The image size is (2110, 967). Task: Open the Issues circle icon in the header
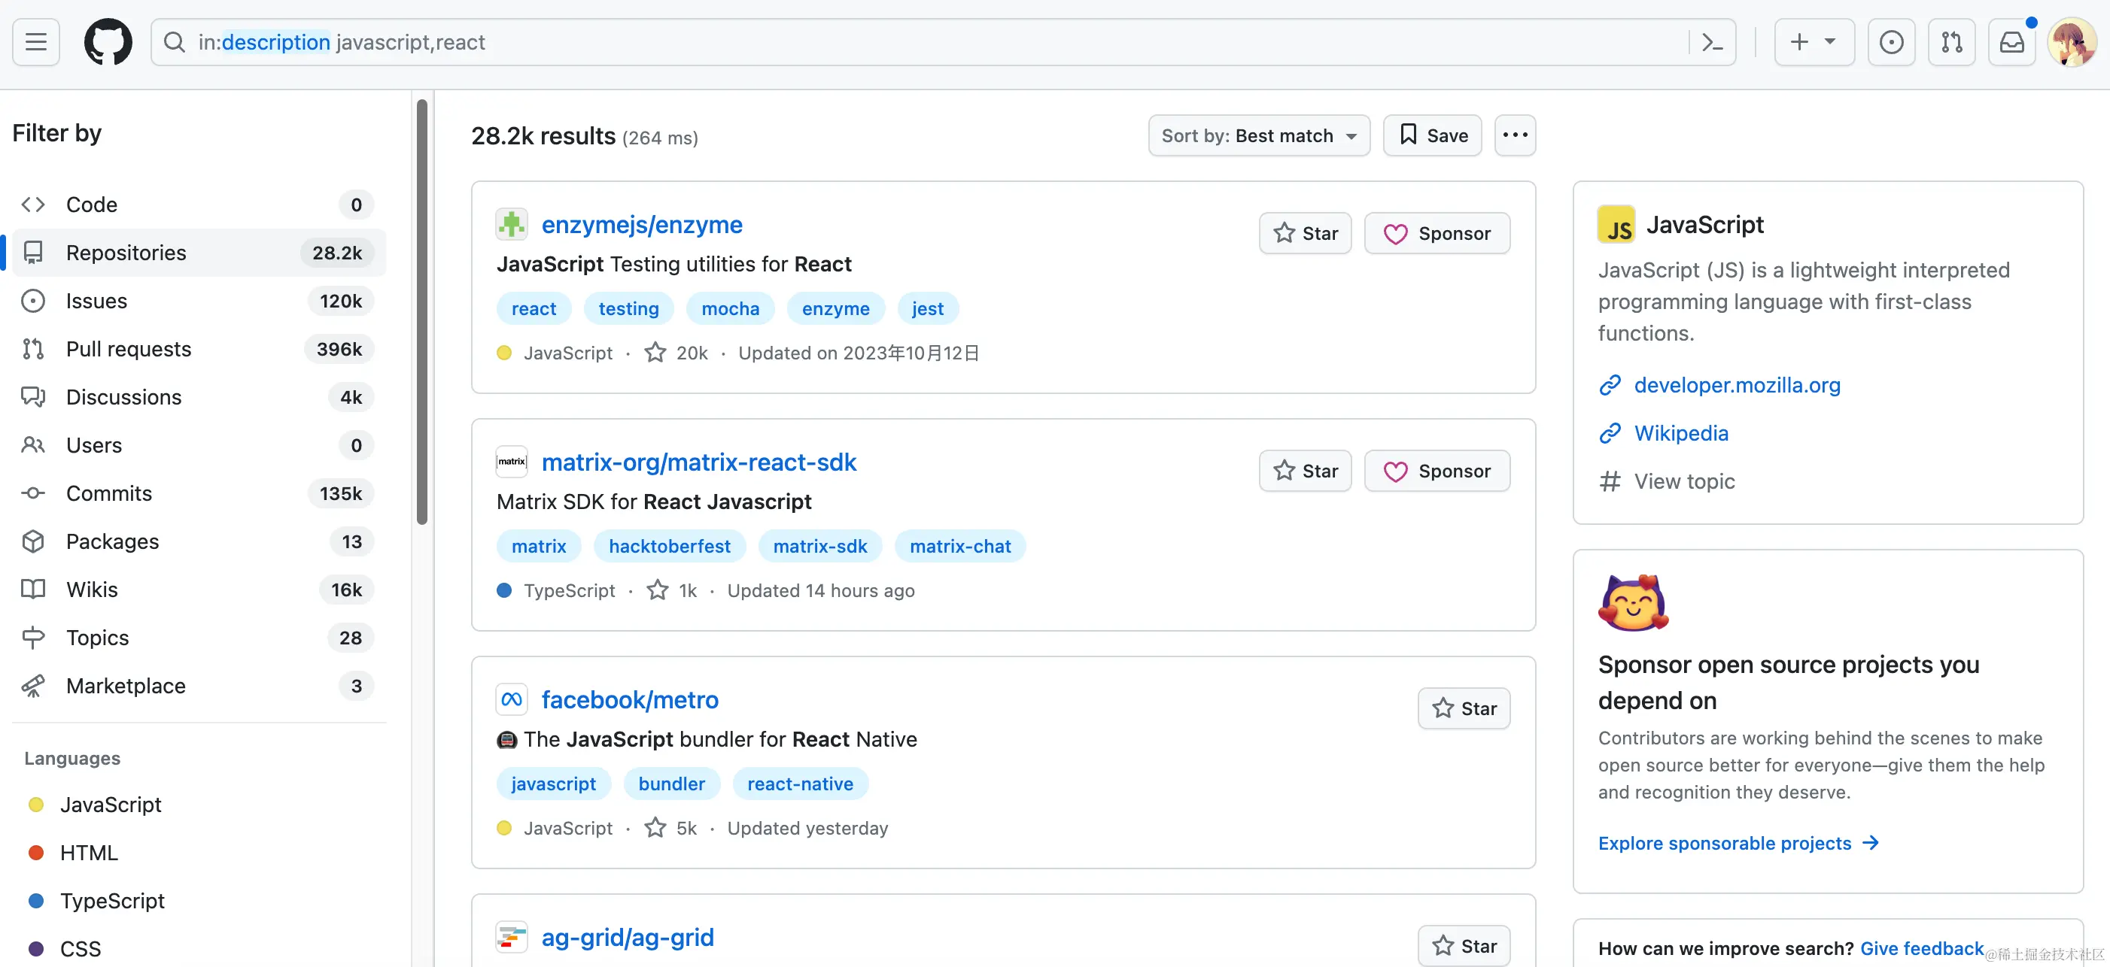point(1890,42)
